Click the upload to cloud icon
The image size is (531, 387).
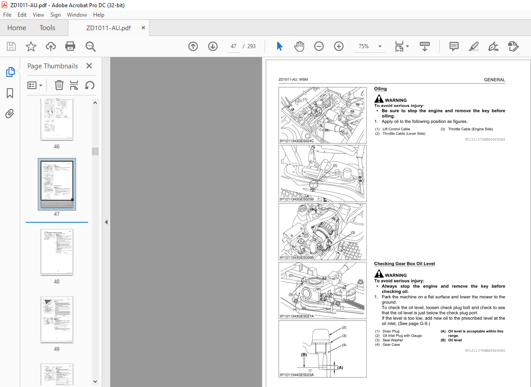click(x=51, y=46)
